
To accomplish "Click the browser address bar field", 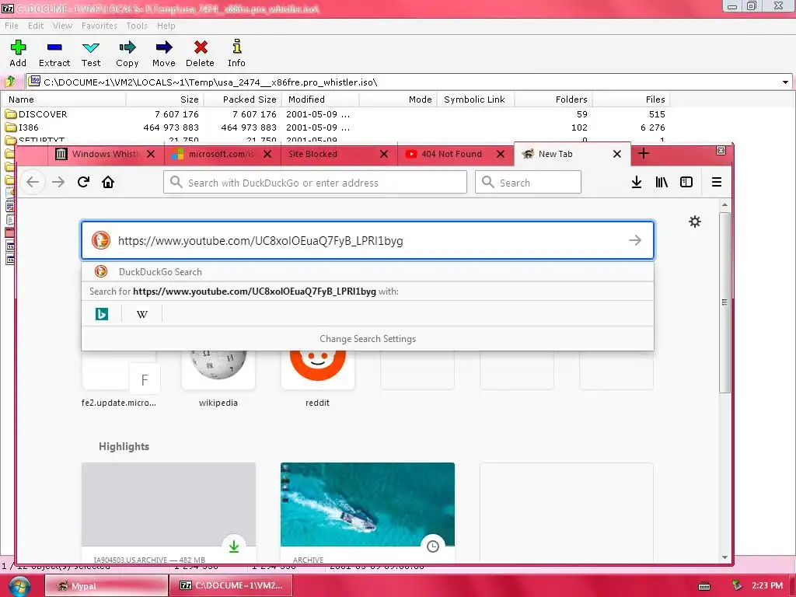I will [x=315, y=182].
